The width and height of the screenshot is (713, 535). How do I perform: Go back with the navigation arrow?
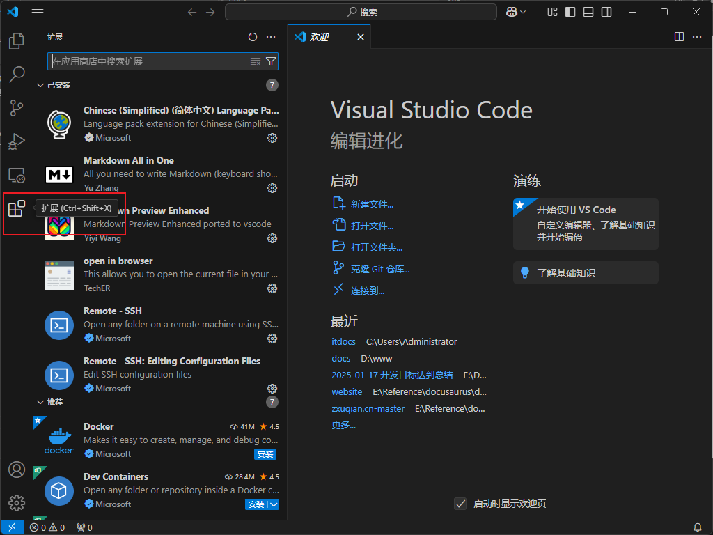(192, 13)
